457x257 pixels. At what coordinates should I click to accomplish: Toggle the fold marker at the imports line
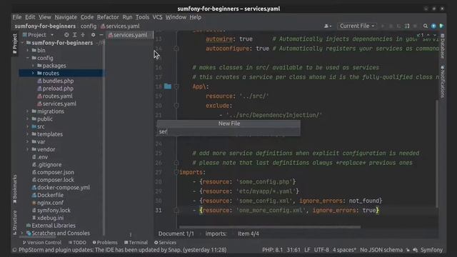point(176,172)
